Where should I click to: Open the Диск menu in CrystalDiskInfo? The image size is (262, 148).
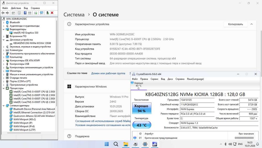[170, 79]
